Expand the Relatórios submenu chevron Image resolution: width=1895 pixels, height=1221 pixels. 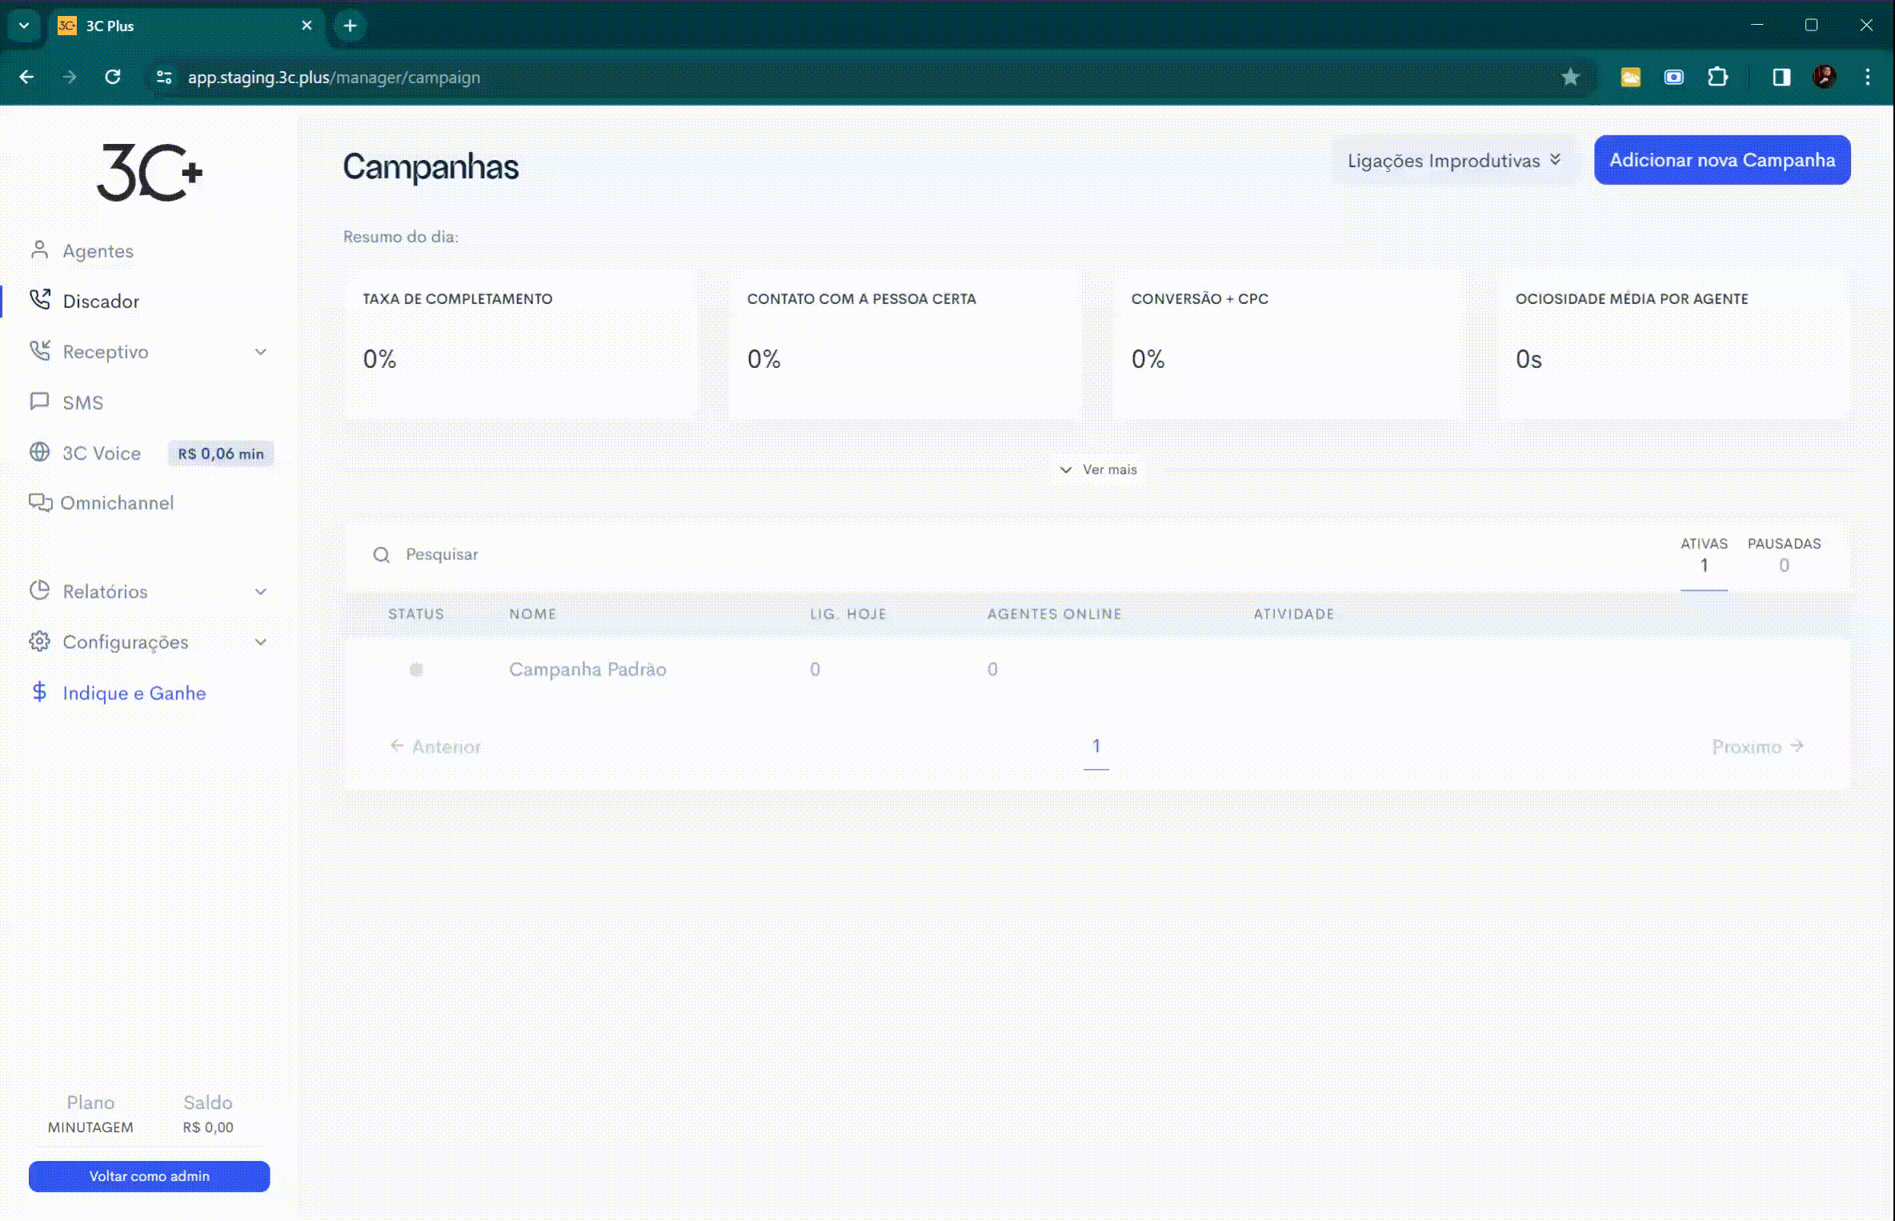[x=261, y=591]
